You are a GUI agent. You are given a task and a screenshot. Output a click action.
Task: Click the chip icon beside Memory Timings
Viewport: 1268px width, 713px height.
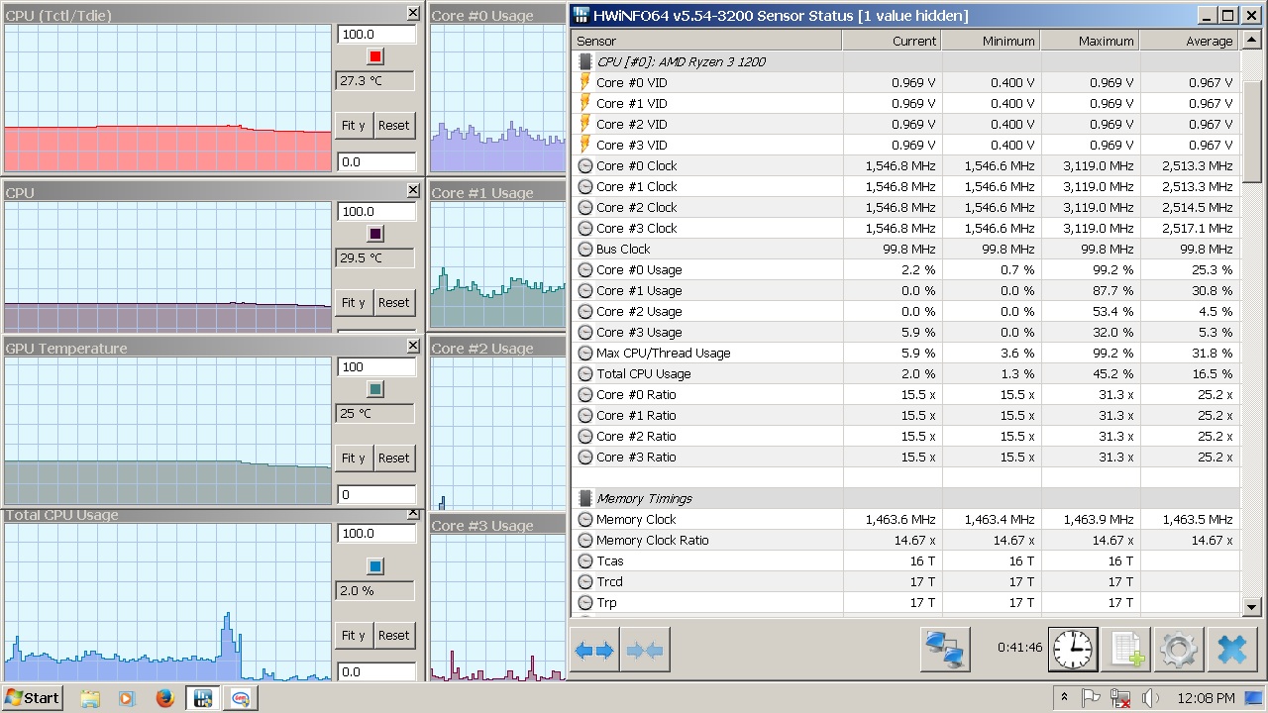(585, 498)
